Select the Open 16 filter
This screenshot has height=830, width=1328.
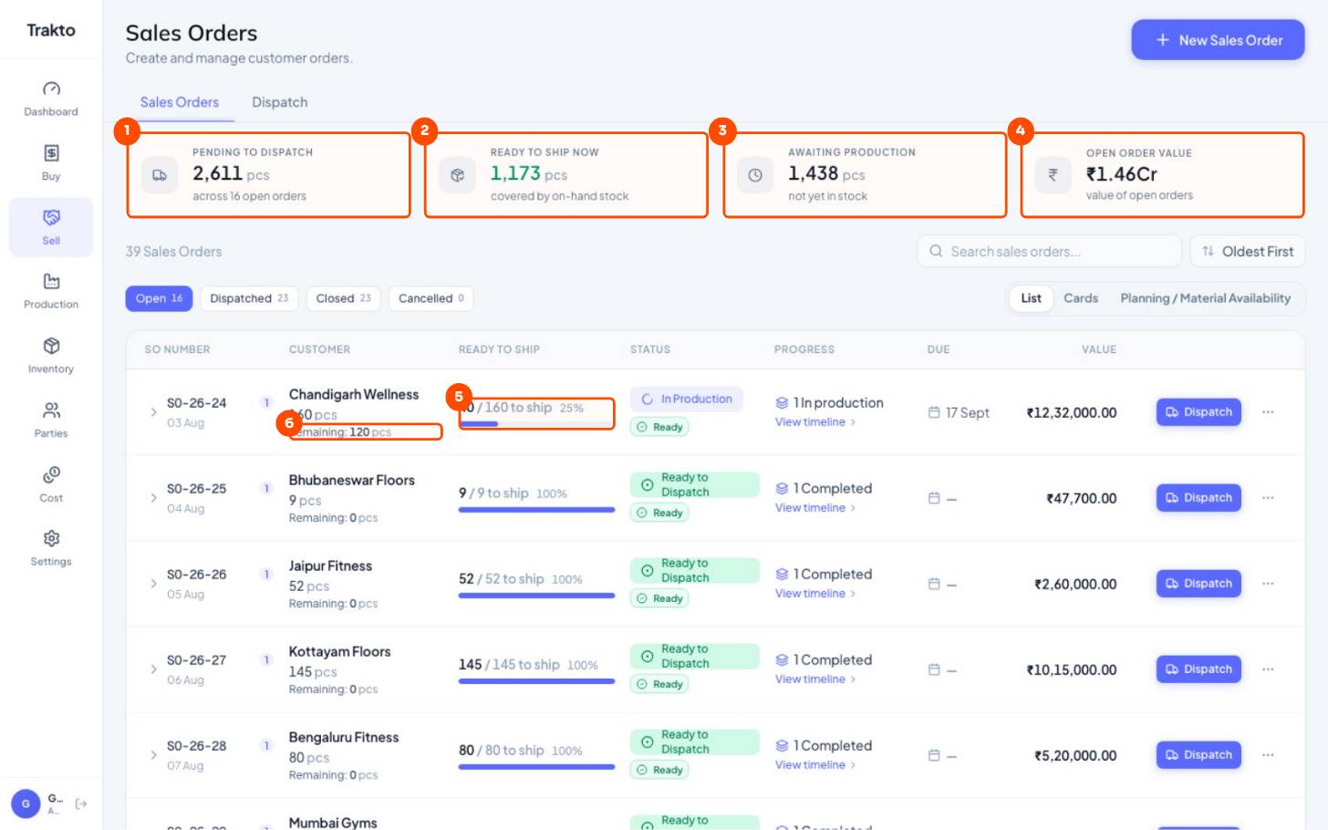point(159,298)
